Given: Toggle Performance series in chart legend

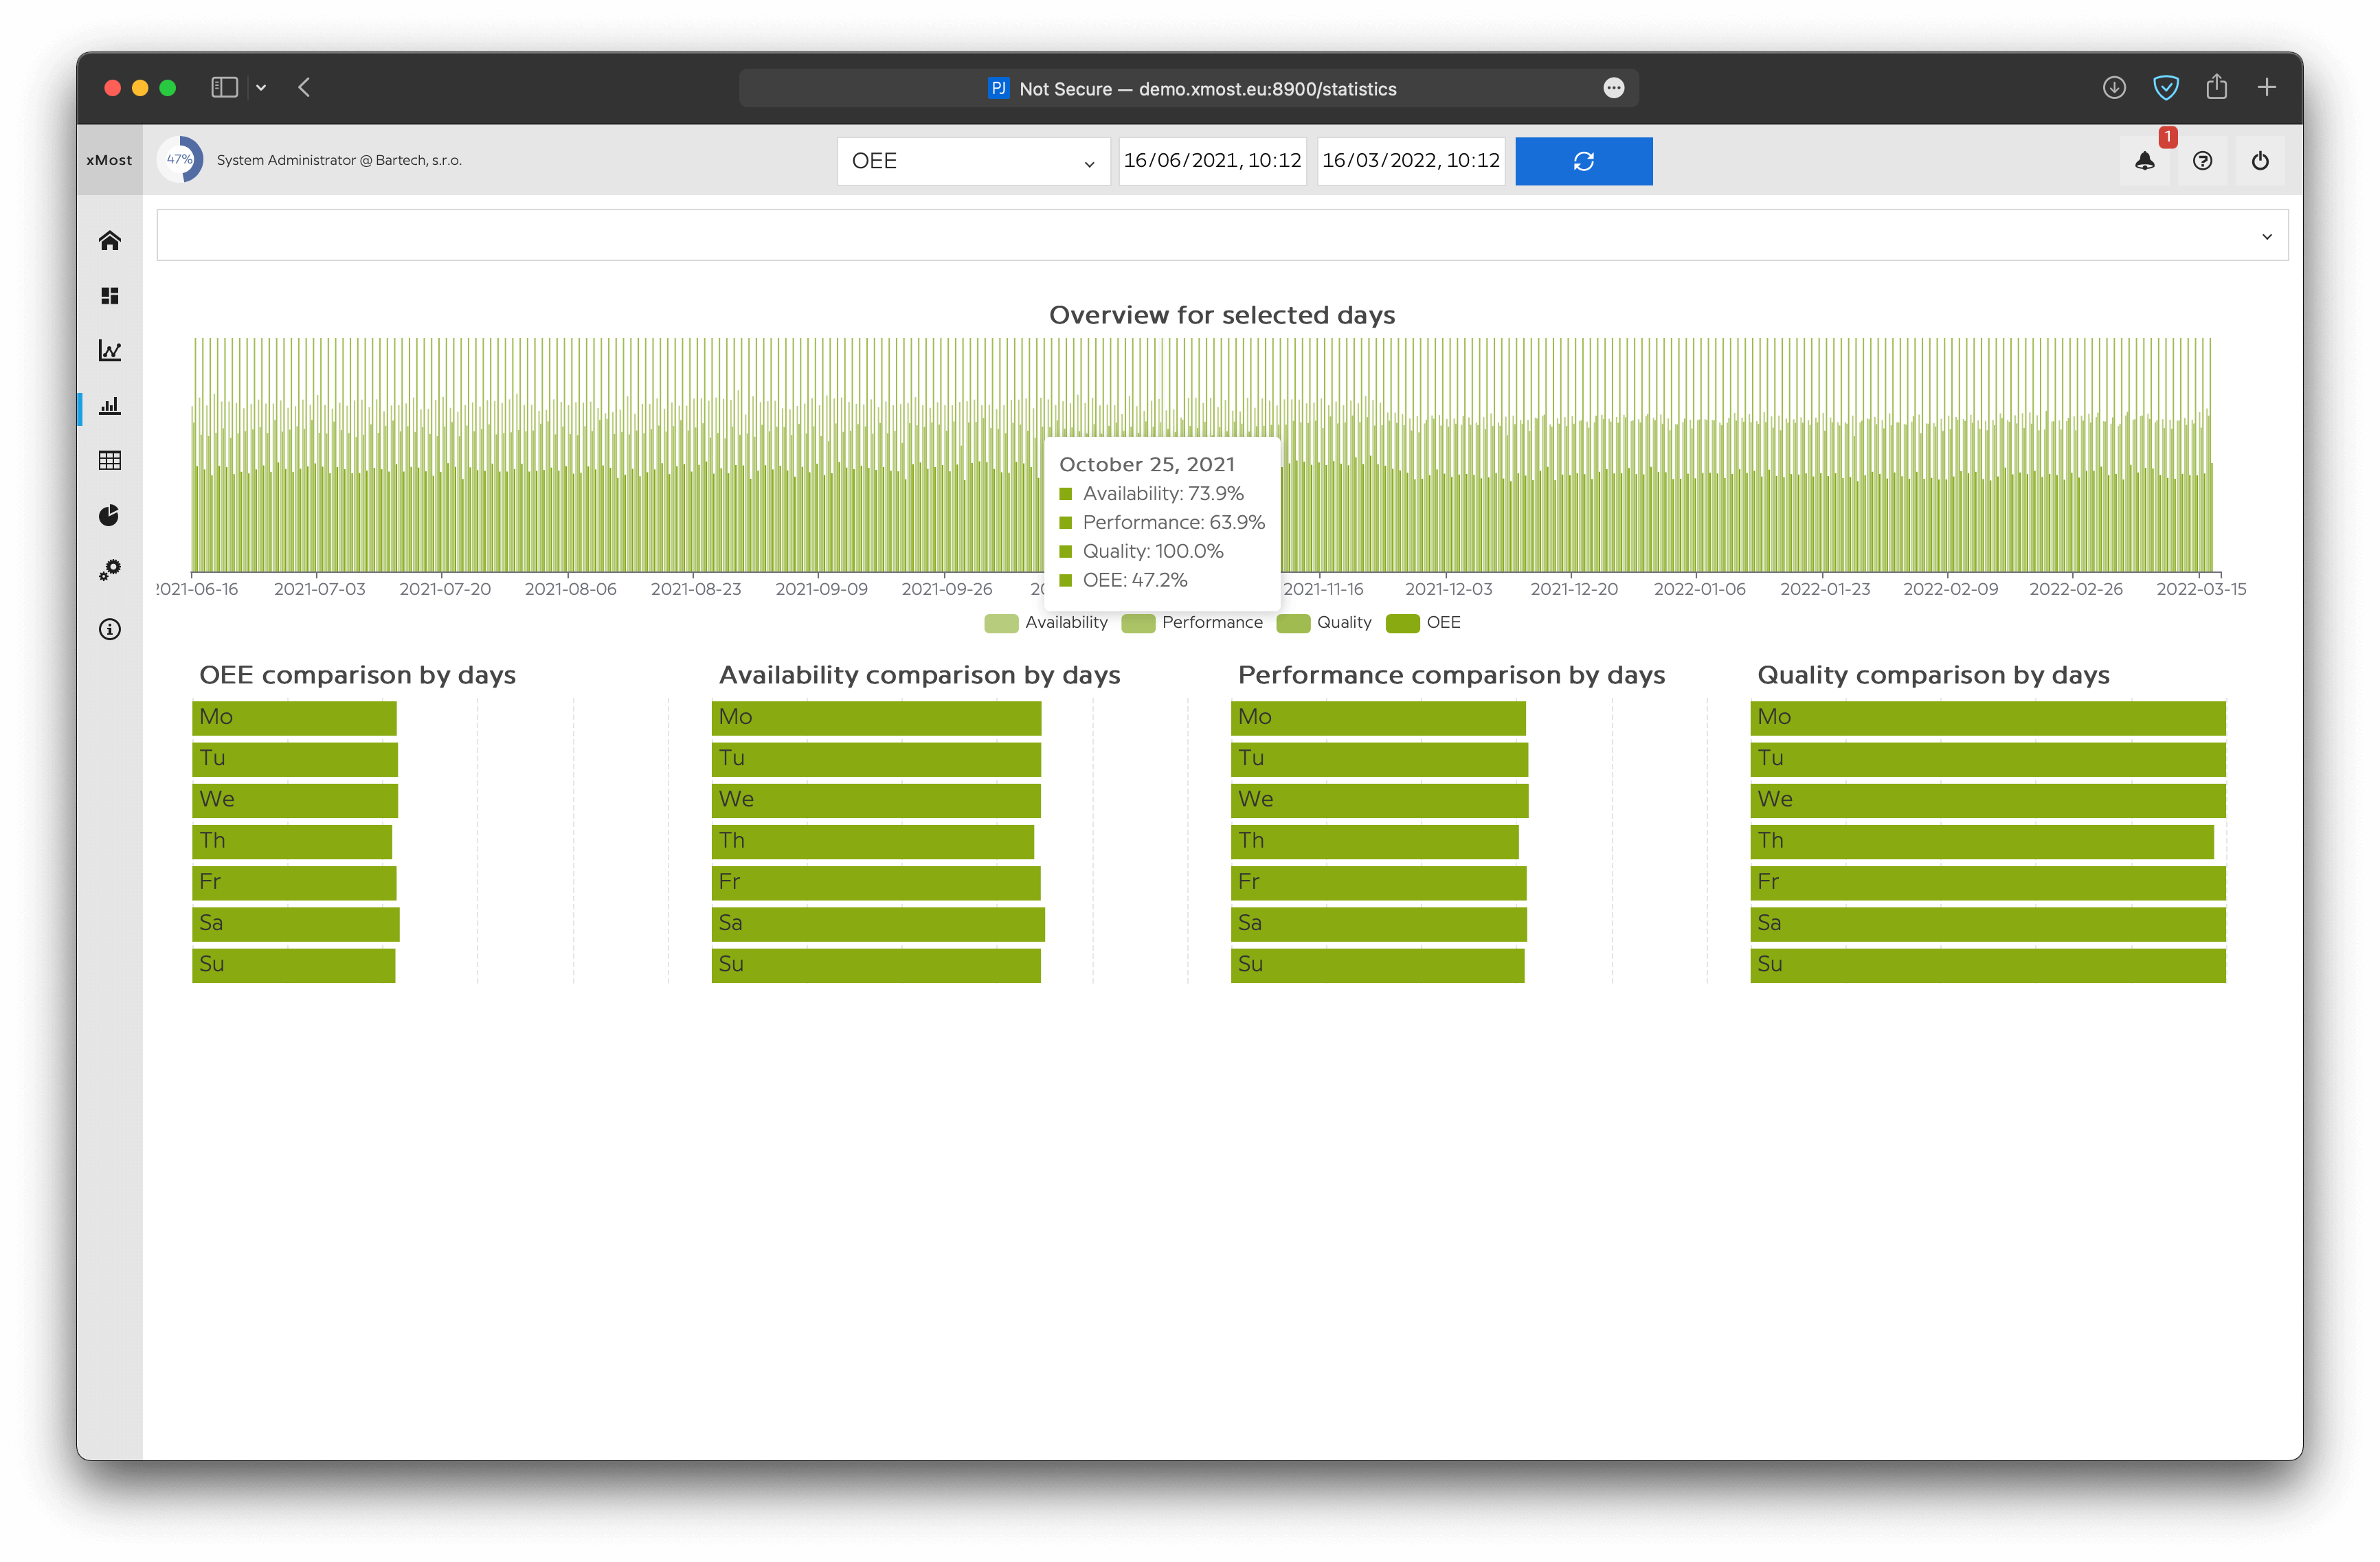Looking at the screenshot, I should pos(1193,622).
